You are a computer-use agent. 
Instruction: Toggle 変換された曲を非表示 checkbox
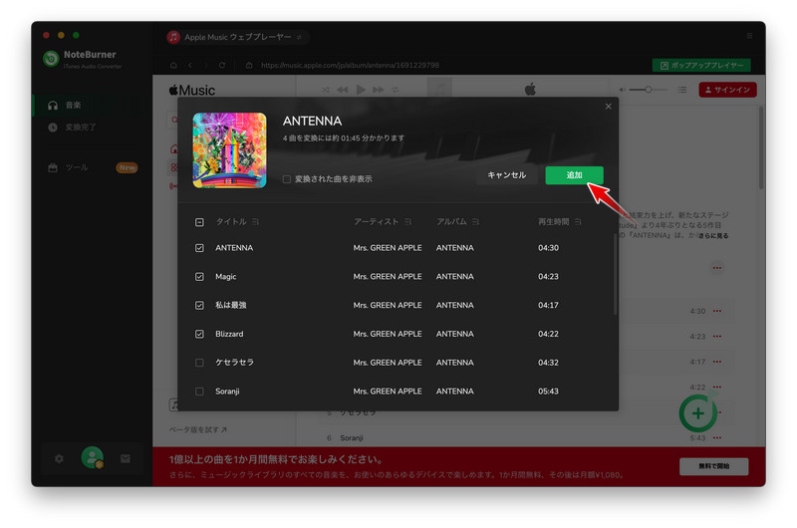tap(287, 179)
